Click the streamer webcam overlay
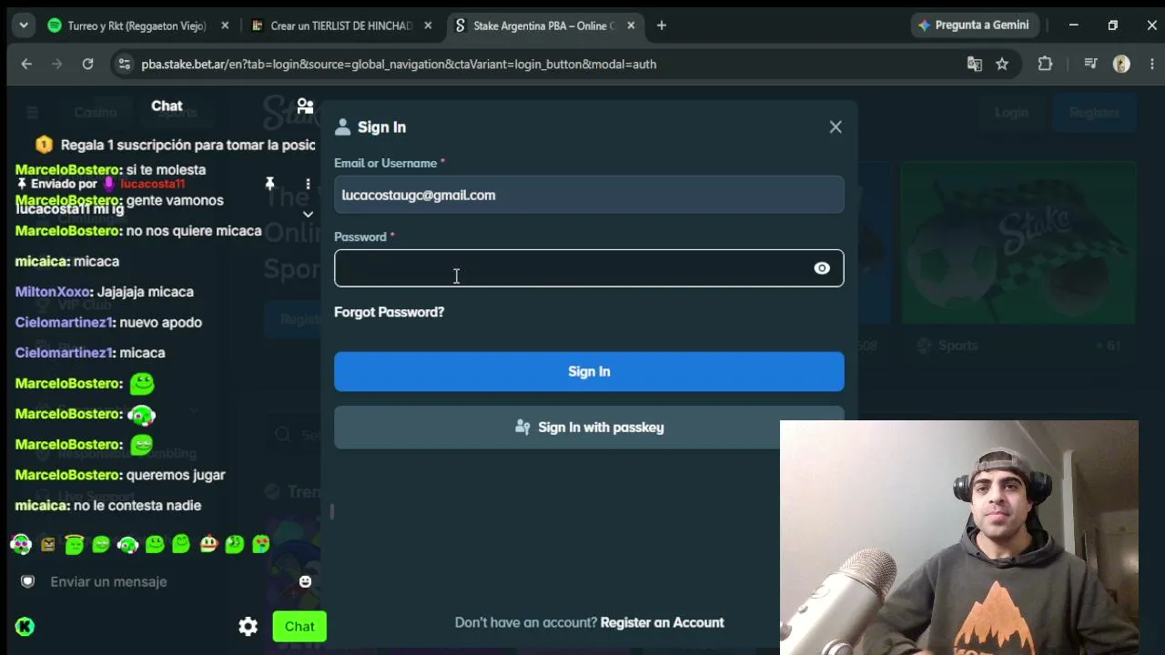 pyautogui.click(x=959, y=538)
